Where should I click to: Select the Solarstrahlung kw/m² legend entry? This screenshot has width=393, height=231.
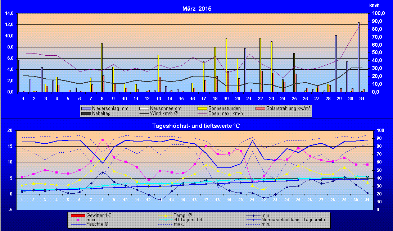284,108
